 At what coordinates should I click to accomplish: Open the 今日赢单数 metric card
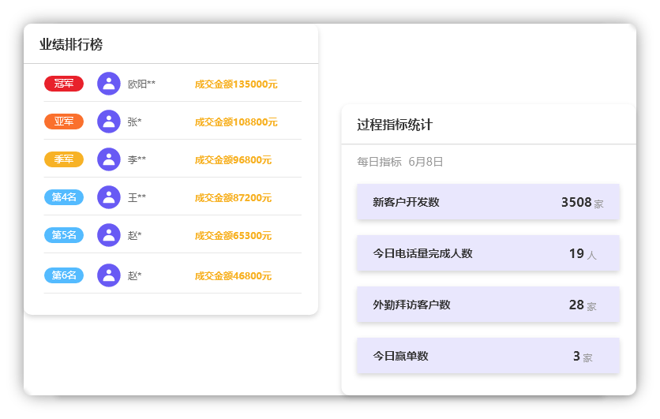pyautogui.click(x=488, y=356)
